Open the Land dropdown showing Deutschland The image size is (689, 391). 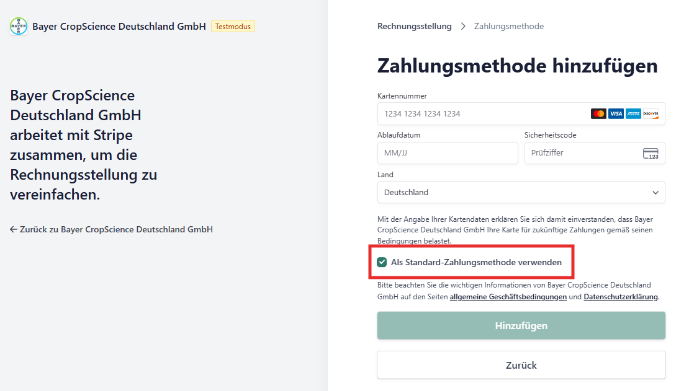[x=521, y=192]
